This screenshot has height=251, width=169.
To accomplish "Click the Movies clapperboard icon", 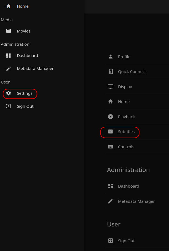I will pos(9,31).
